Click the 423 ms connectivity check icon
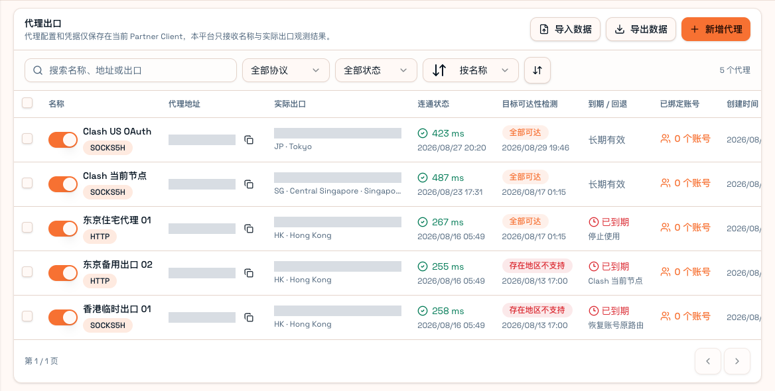 point(423,133)
